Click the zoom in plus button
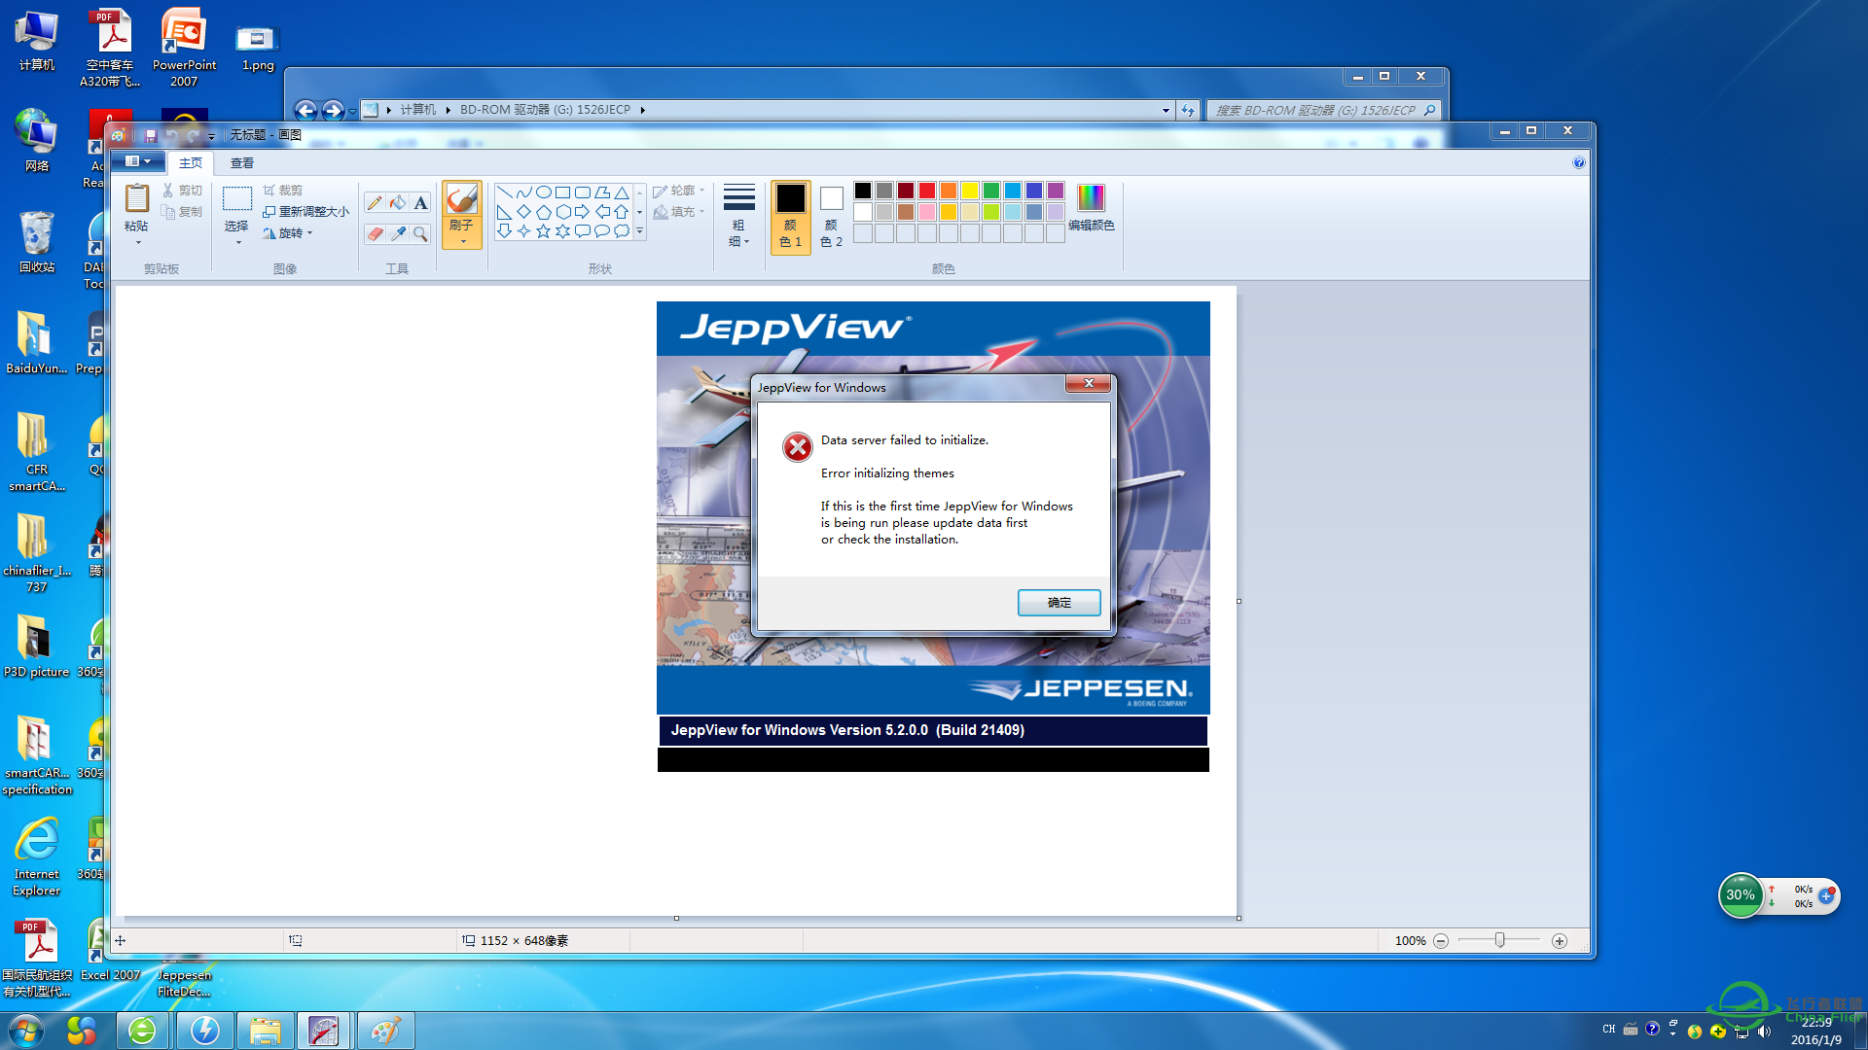Screen dimensions: 1868x1050 pyautogui.click(x=1560, y=941)
